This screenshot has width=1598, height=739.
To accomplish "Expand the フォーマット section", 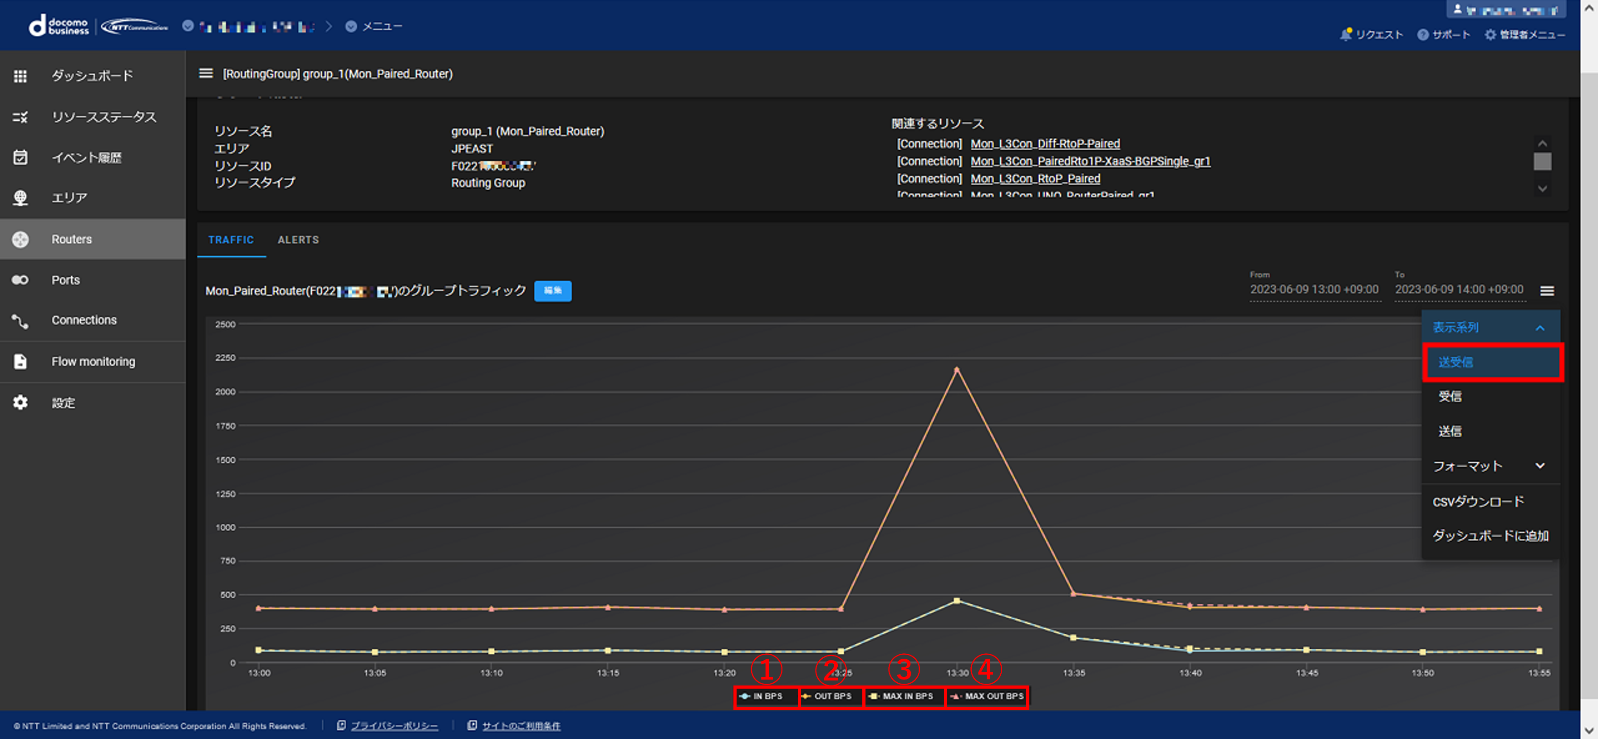I will point(1490,466).
